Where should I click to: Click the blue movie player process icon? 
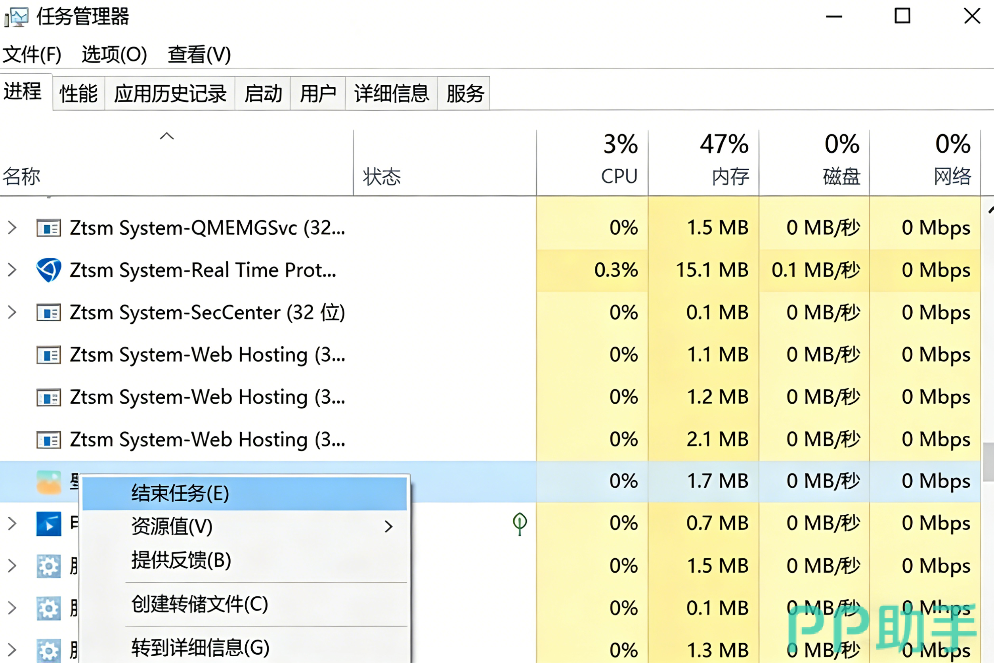(x=49, y=524)
